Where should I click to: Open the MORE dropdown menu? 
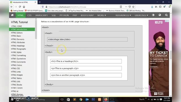coord(102,15)
